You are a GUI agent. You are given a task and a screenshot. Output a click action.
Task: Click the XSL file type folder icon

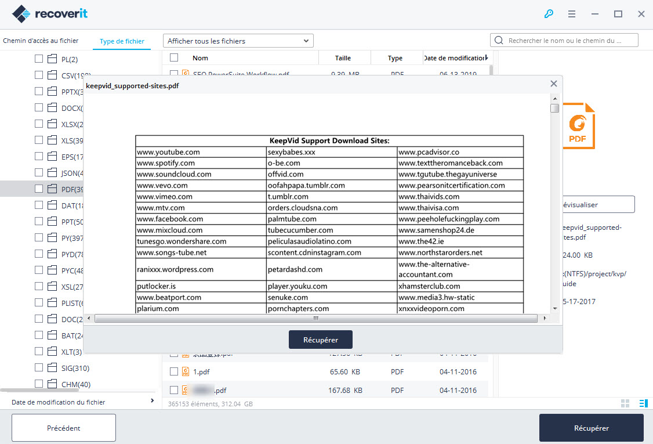click(x=52, y=286)
